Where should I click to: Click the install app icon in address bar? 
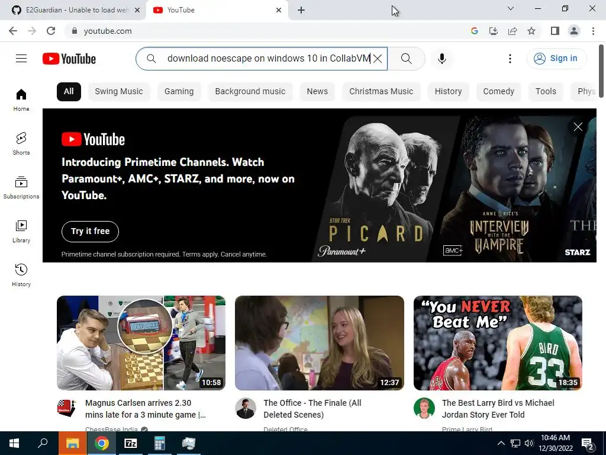pos(493,31)
